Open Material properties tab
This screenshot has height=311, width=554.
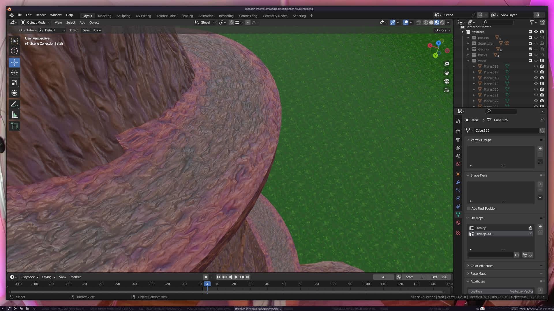click(458, 223)
